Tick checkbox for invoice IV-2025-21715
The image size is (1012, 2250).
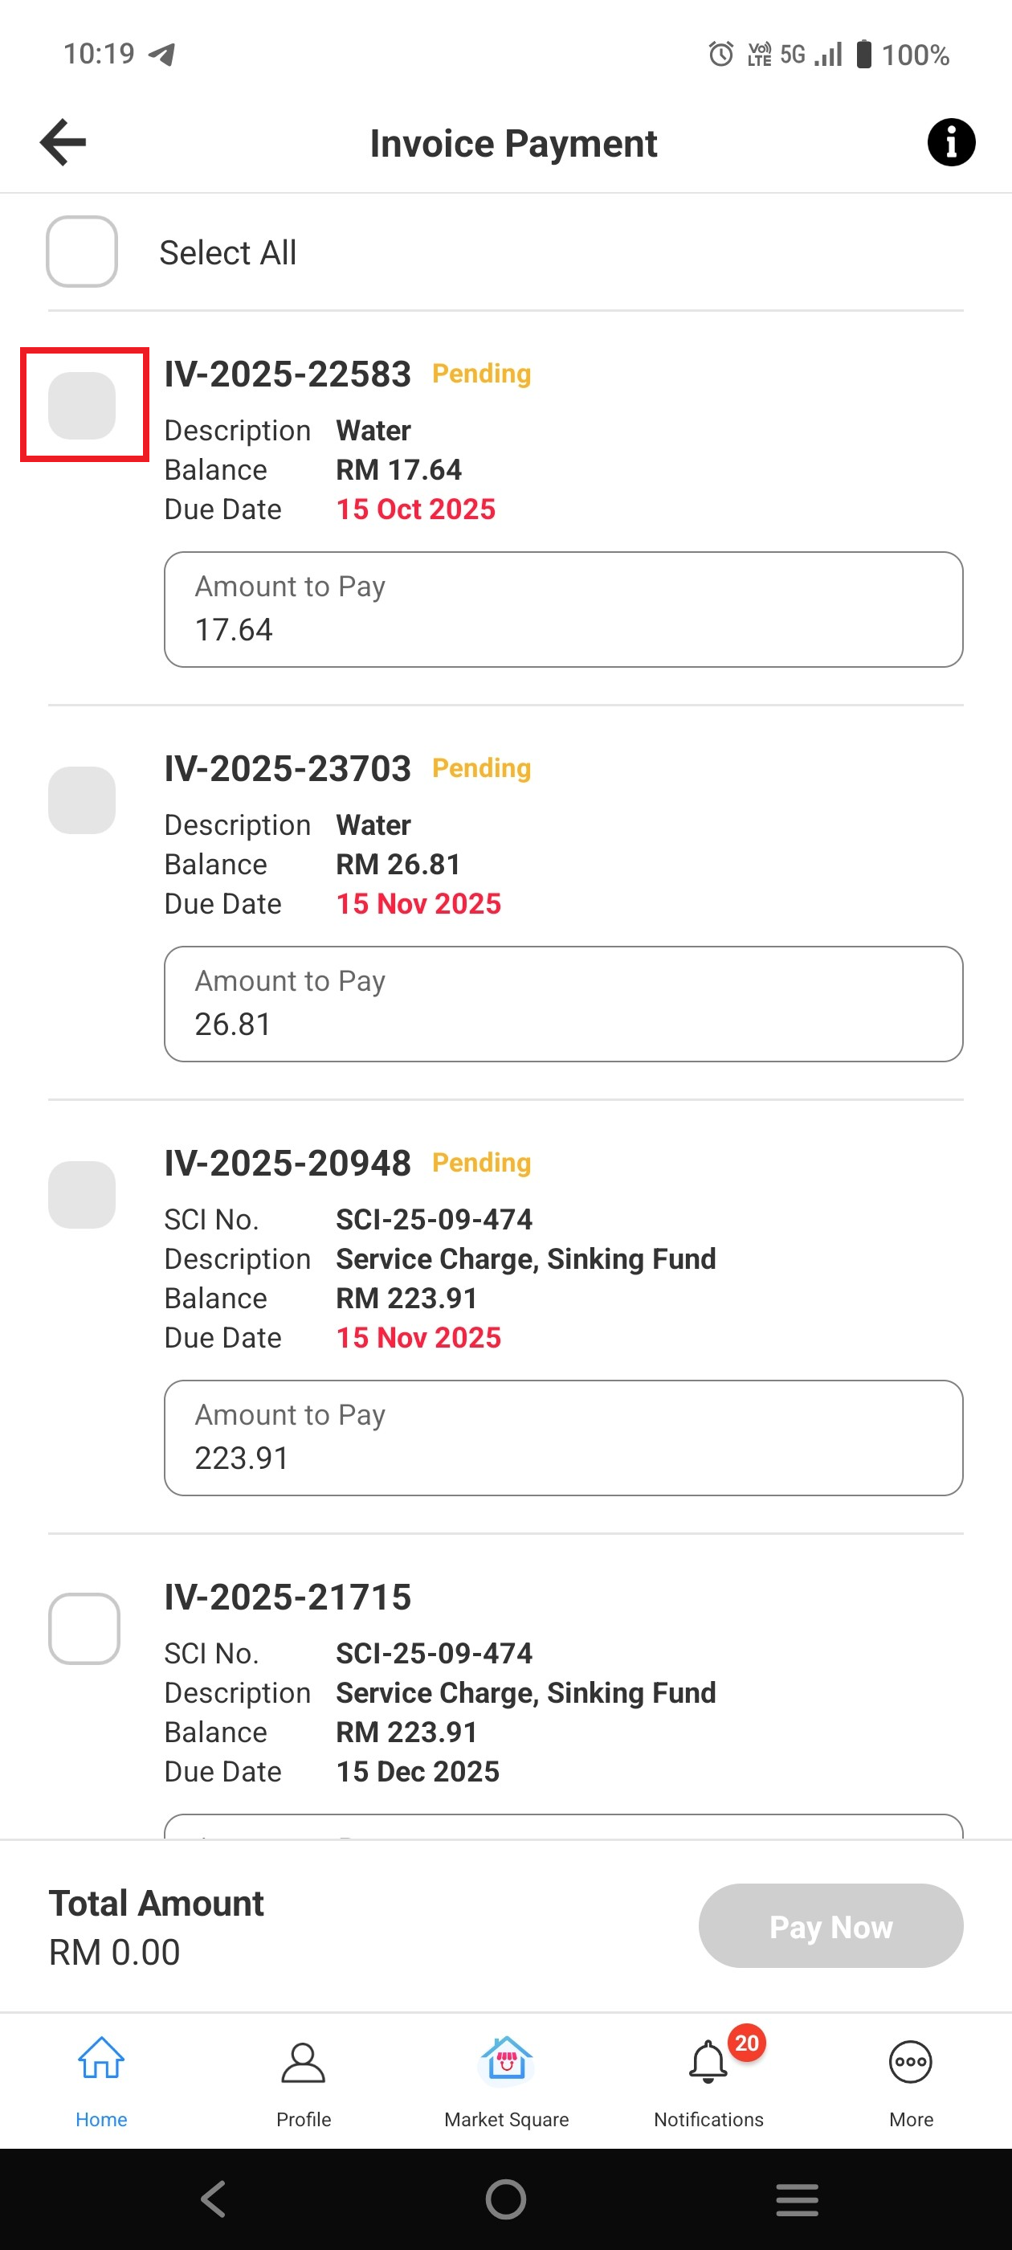(84, 1628)
